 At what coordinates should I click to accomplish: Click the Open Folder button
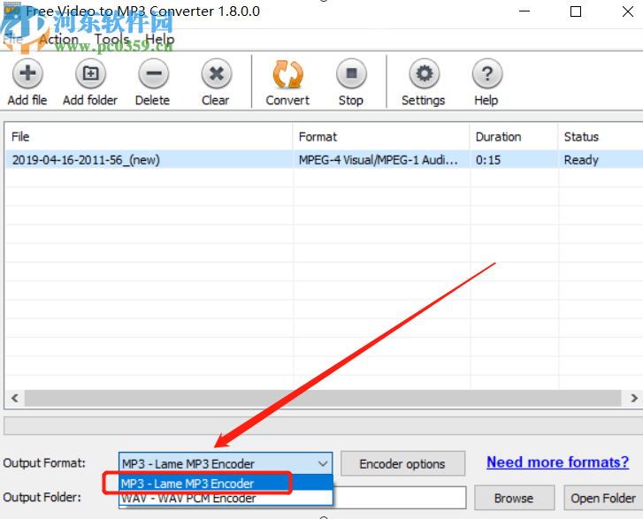(603, 498)
